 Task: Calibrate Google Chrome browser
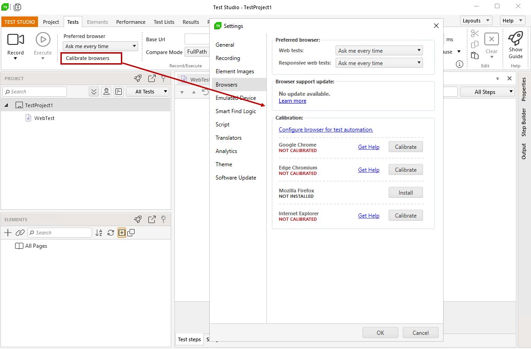pyautogui.click(x=406, y=147)
